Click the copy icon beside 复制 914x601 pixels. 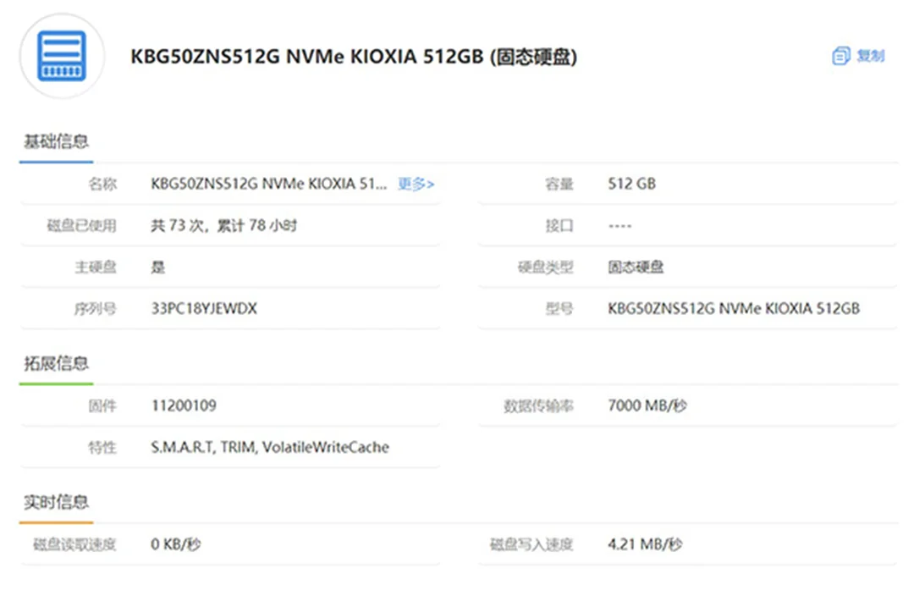pos(840,57)
